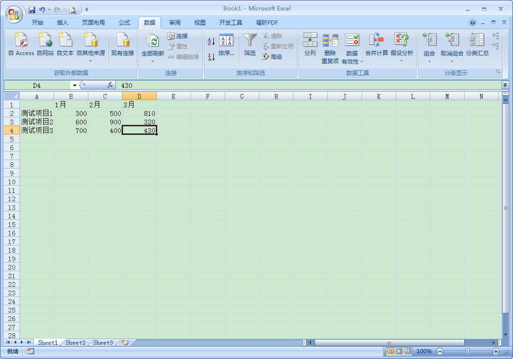Switch to Sheet2 worksheet tab
Viewport: 513px width, 359px height.
coord(76,342)
